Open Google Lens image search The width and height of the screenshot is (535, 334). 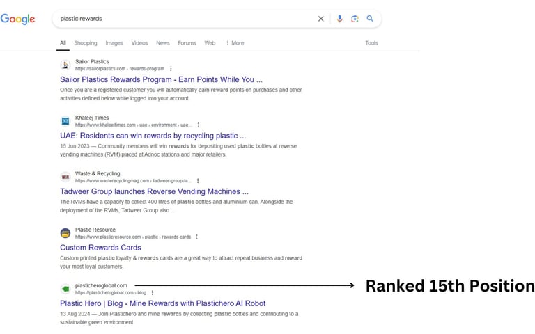(355, 19)
